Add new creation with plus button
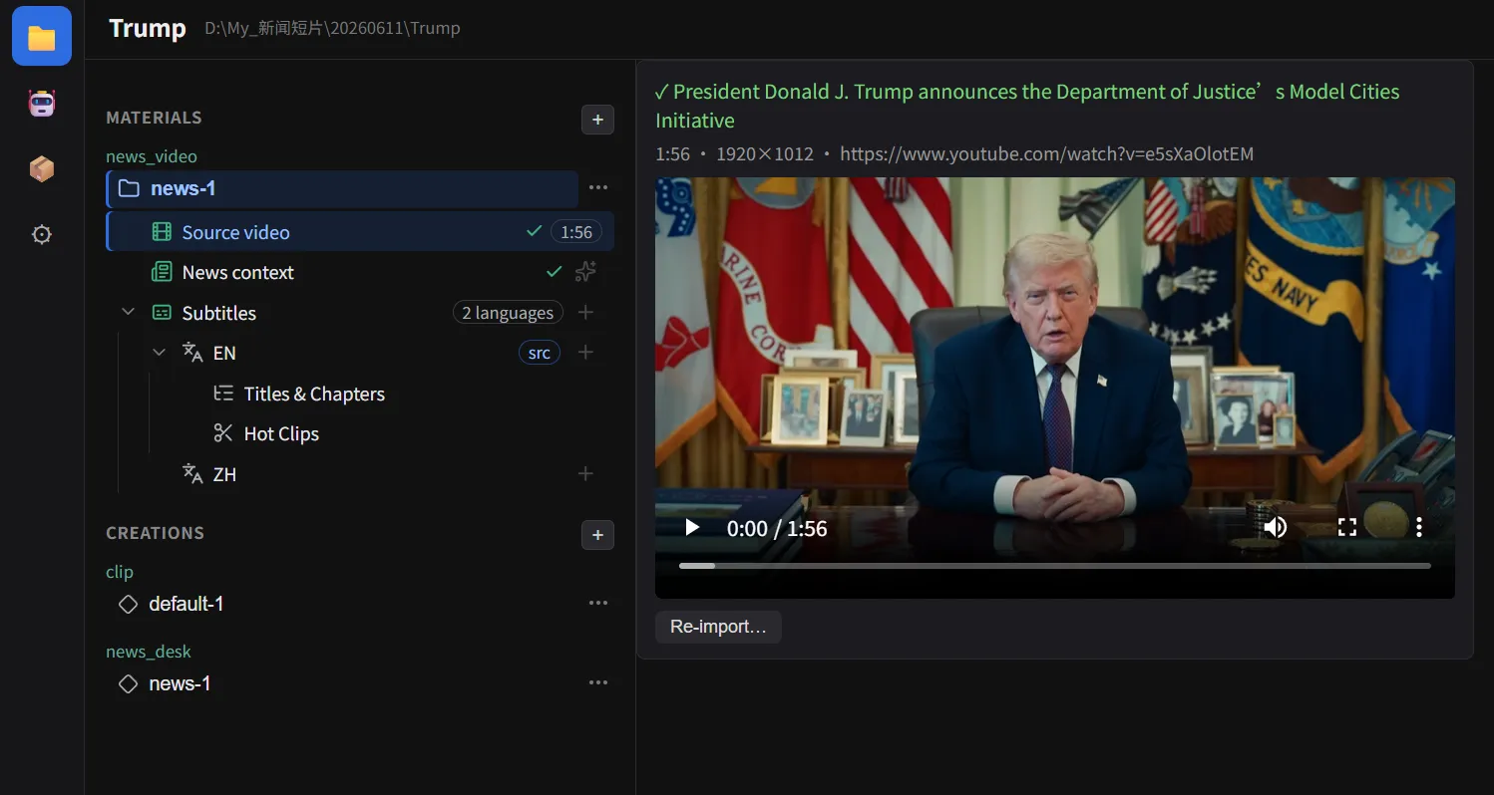The height and width of the screenshot is (795, 1494). coord(597,535)
